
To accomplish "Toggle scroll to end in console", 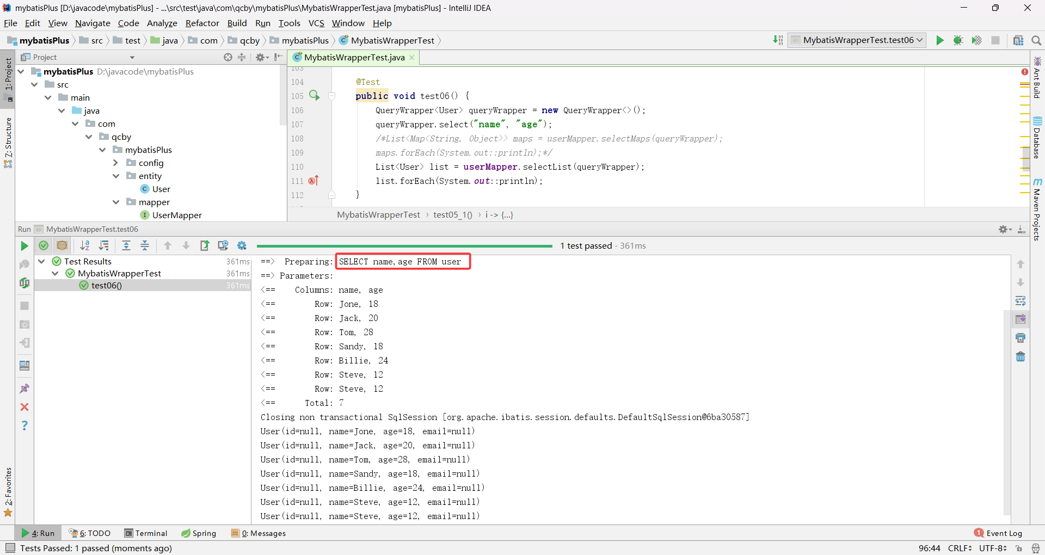I will (1021, 319).
